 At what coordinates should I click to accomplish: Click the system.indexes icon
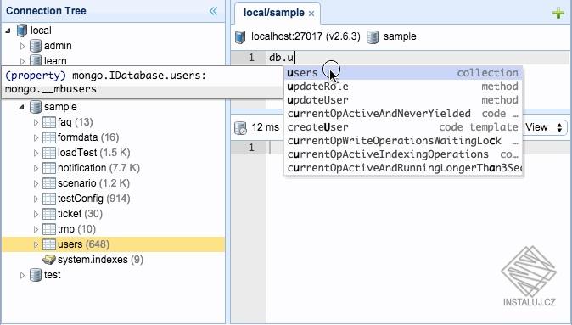click(x=49, y=260)
